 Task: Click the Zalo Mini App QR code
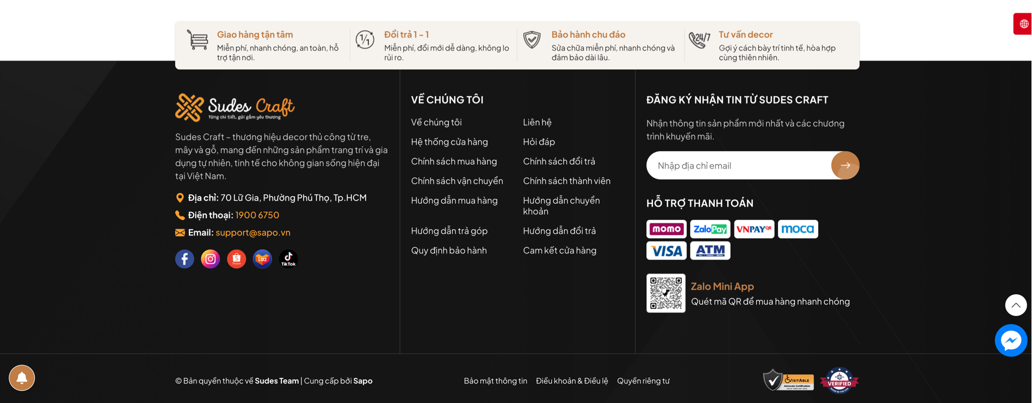tap(666, 293)
